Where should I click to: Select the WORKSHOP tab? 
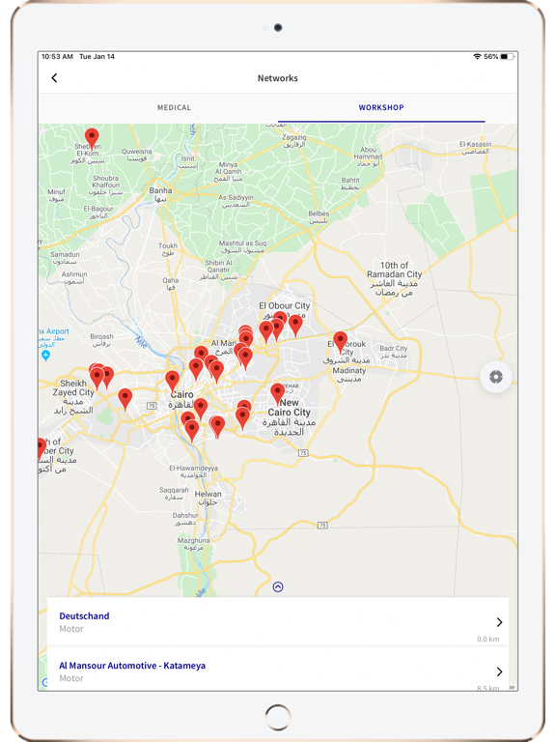click(x=381, y=107)
